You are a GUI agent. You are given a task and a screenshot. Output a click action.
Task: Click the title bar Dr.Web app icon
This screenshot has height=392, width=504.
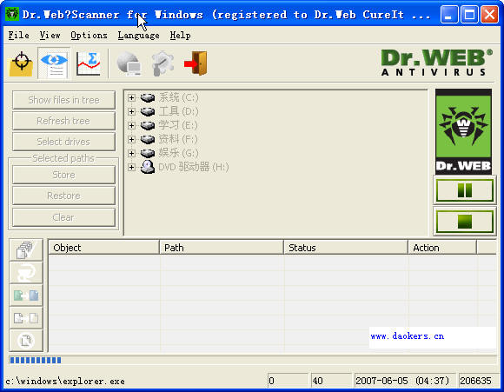click(x=12, y=14)
